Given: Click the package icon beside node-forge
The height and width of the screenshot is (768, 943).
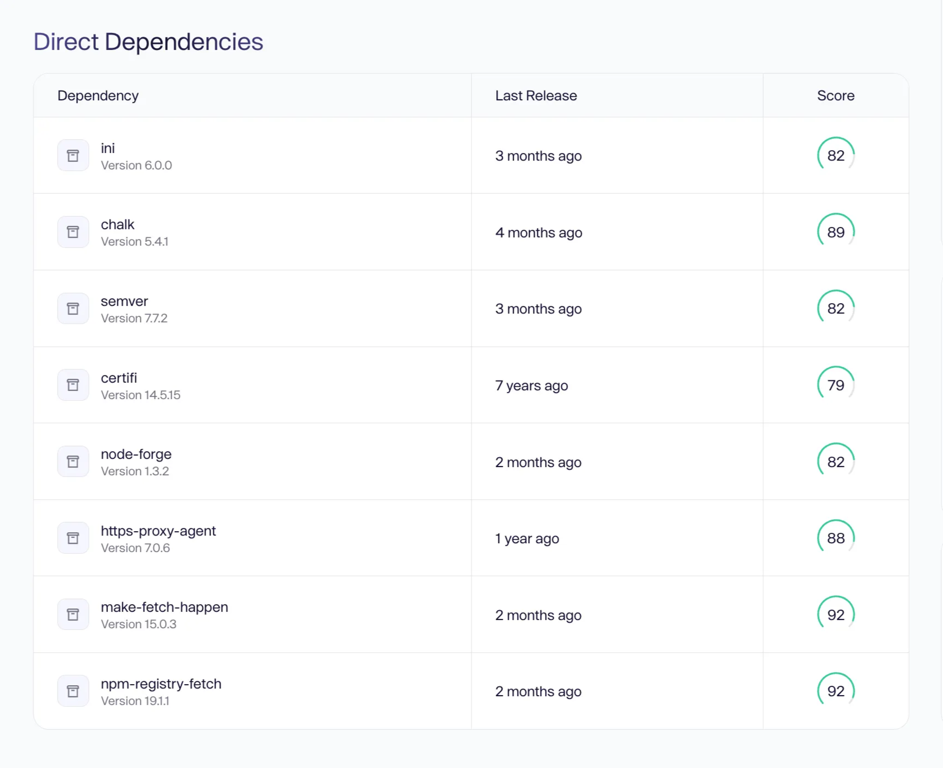Looking at the screenshot, I should pyautogui.click(x=73, y=462).
